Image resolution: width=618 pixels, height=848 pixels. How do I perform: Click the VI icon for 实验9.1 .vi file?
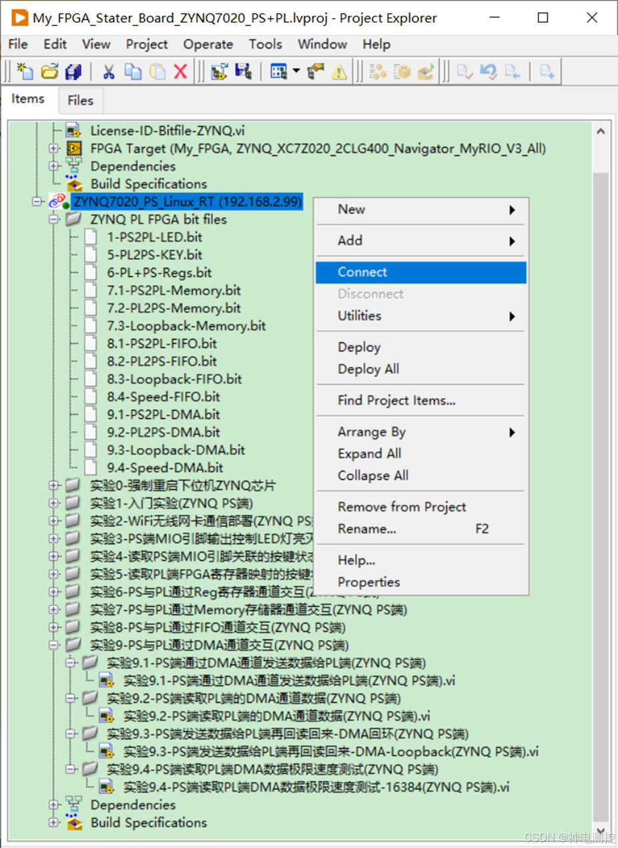[107, 680]
